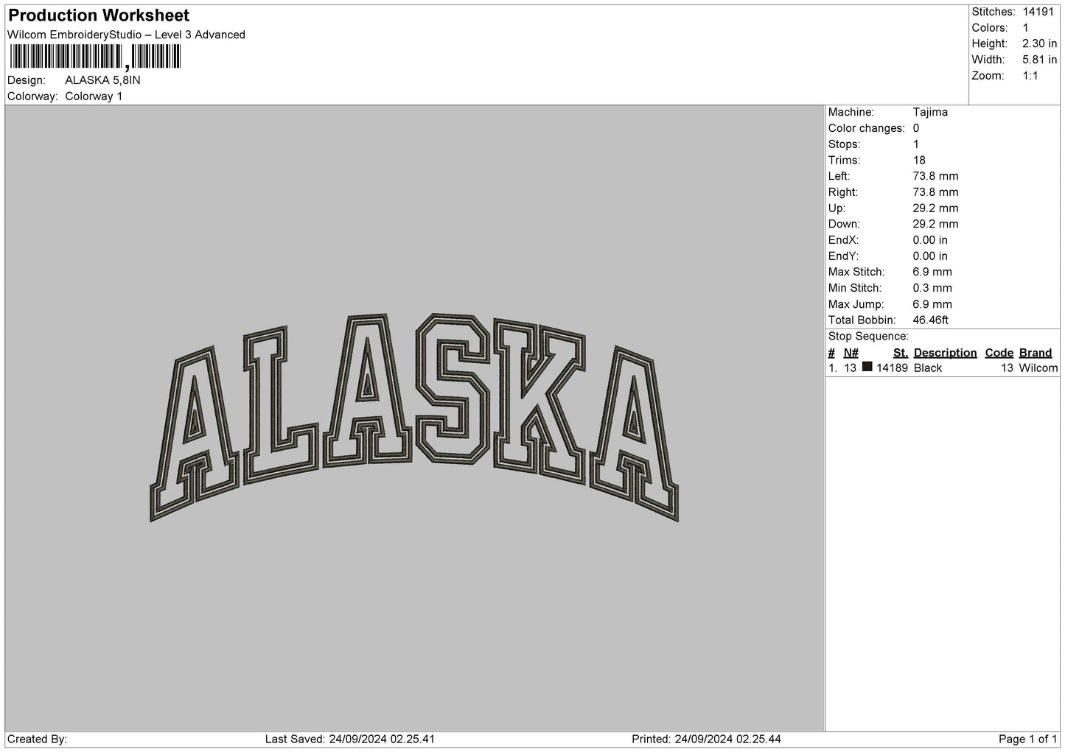Click the ALASKA embroidery design preview
The image size is (1065, 752).
tap(414, 417)
